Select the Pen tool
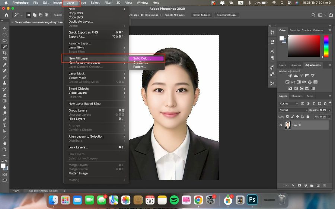 pos(4,119)
